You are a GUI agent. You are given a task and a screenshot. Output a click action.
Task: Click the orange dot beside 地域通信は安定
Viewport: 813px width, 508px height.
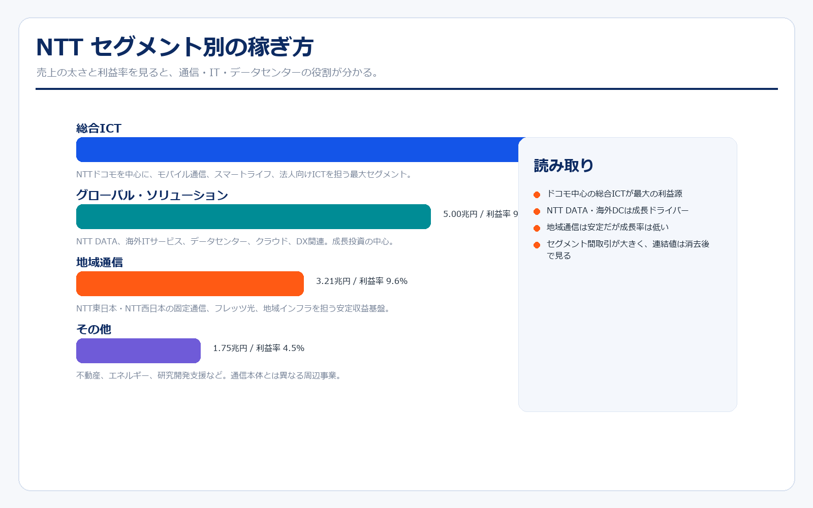coord(537,228)
